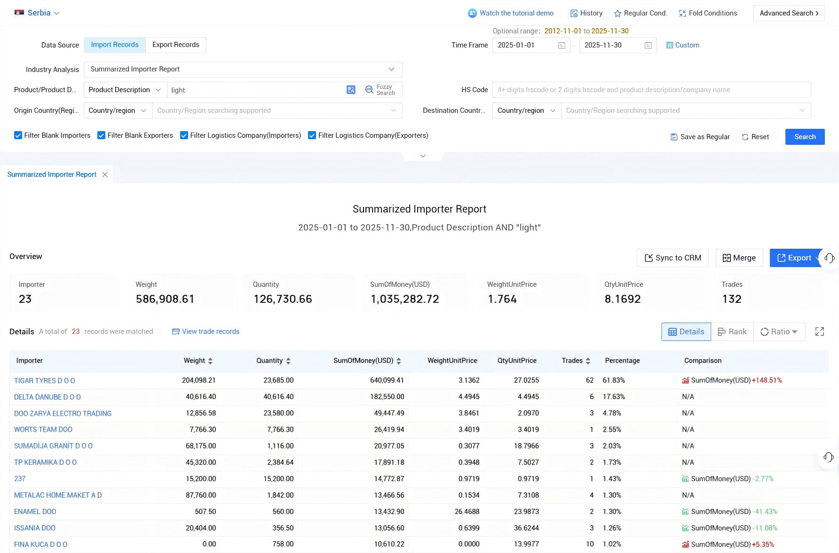The height and width of the screenshot is (553, 839).
Task: Collapse the search conditions panel chevron
Action: pos(423,156)
